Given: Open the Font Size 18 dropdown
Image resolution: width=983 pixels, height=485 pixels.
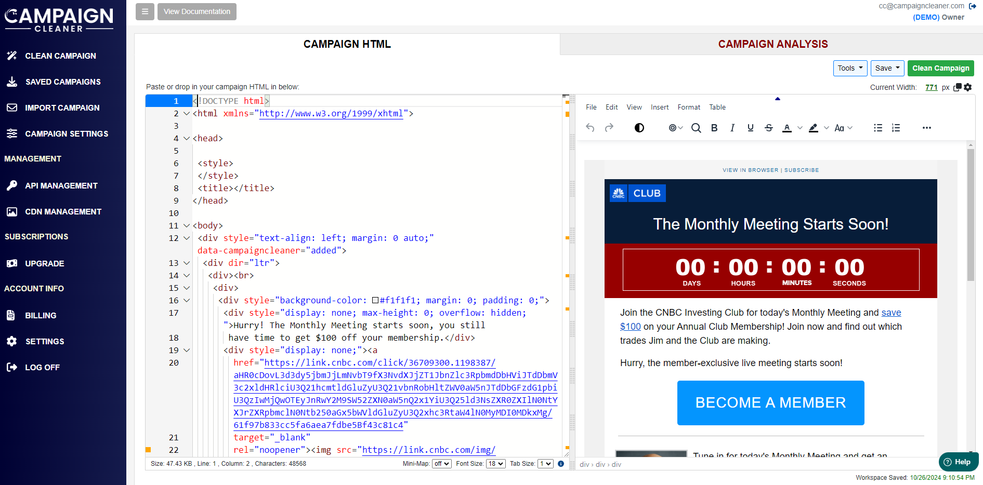Looking at the screenshot, I should click(x=496, y=464).
